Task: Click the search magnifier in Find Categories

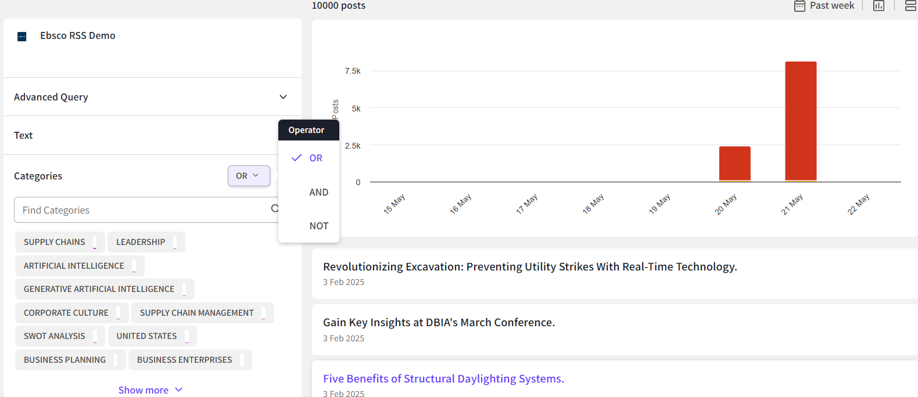Action: (275, 209)
